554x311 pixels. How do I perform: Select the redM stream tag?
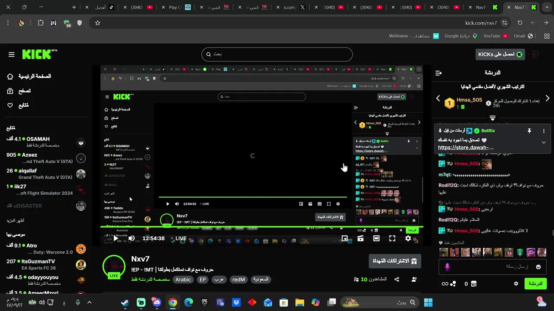pos(238,279)
